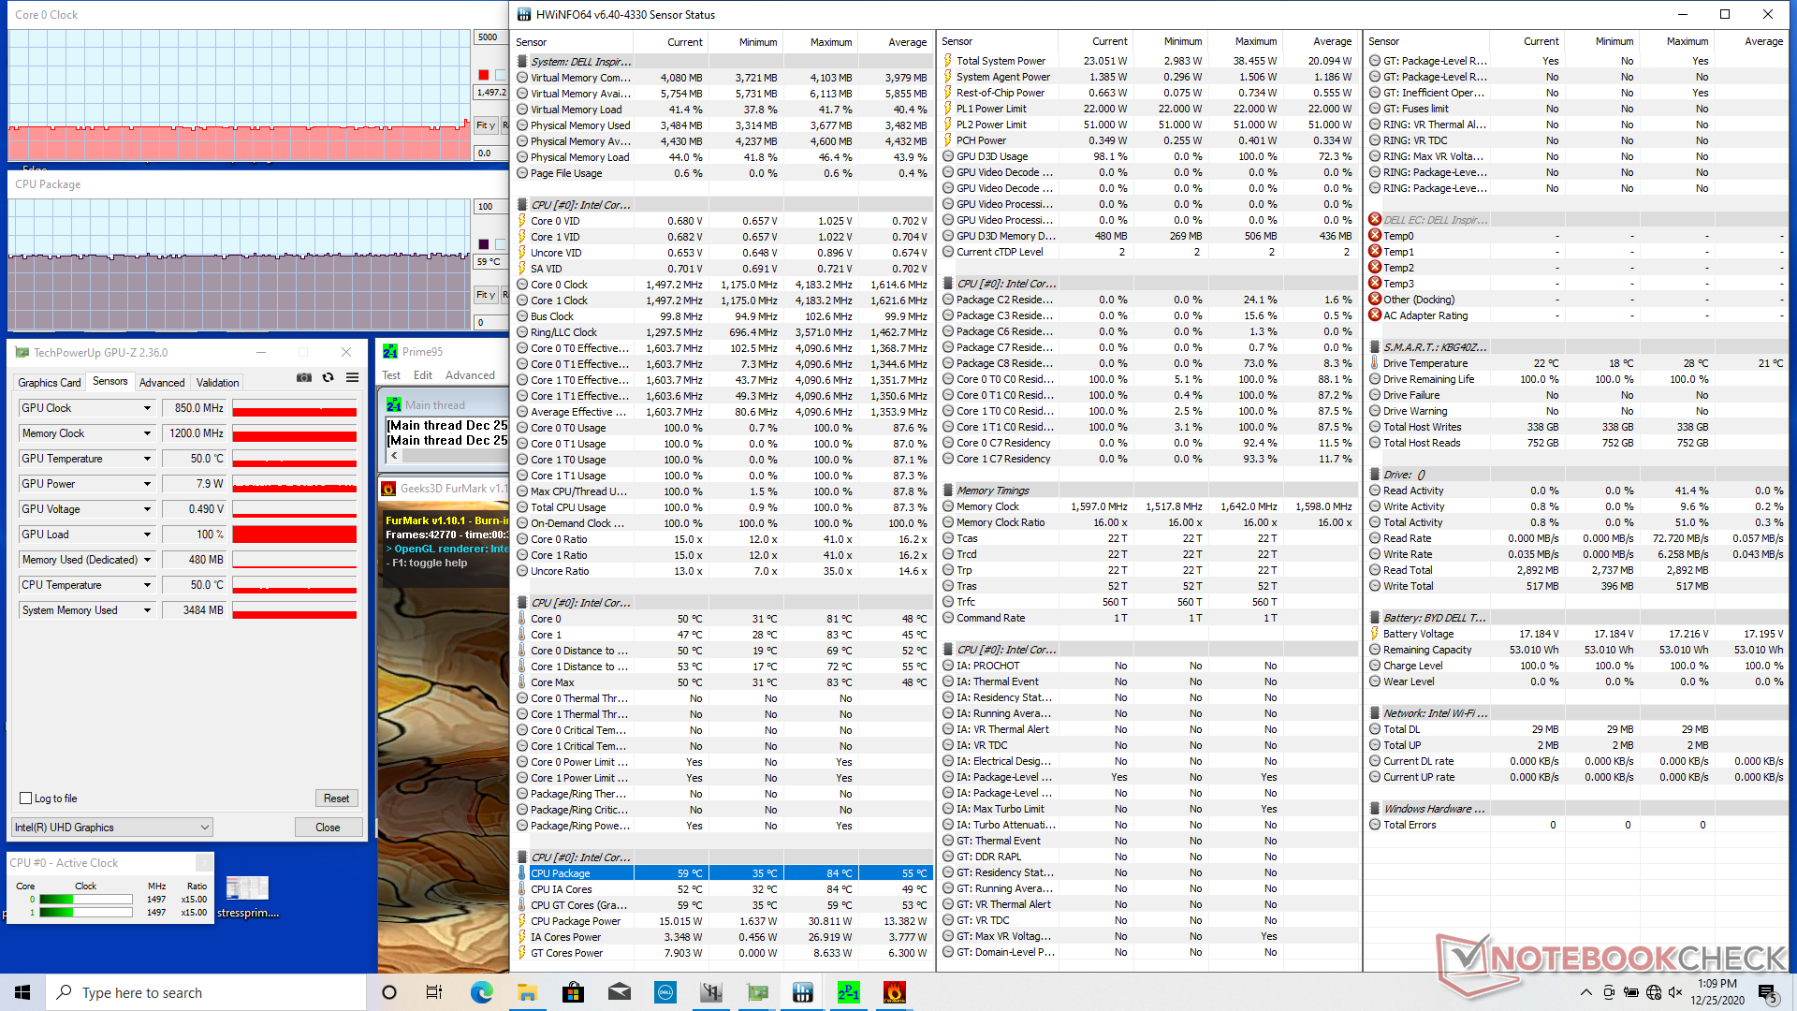1797x1011 pixels.
Task: Click the Close button in GPU-Z
Action: coord(328,828)
